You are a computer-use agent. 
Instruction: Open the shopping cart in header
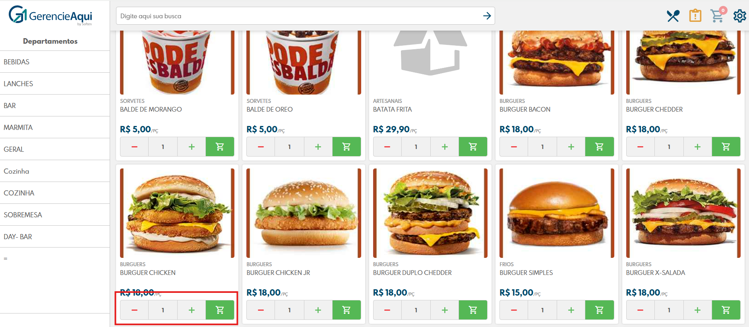pyautogui.click(x=718, y=15)
